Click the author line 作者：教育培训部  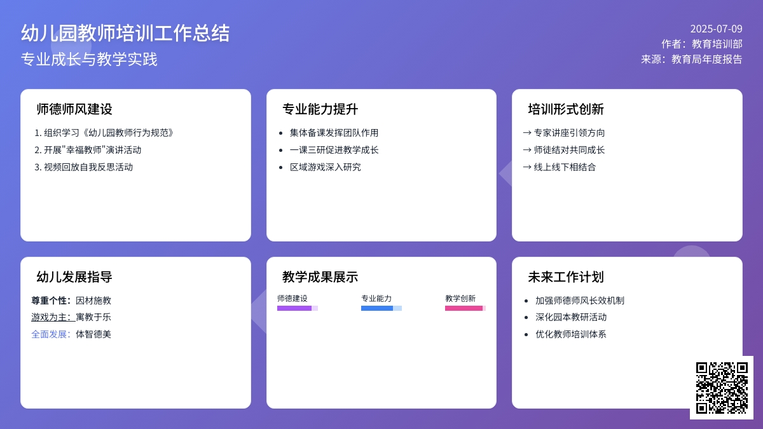(702, 44)
